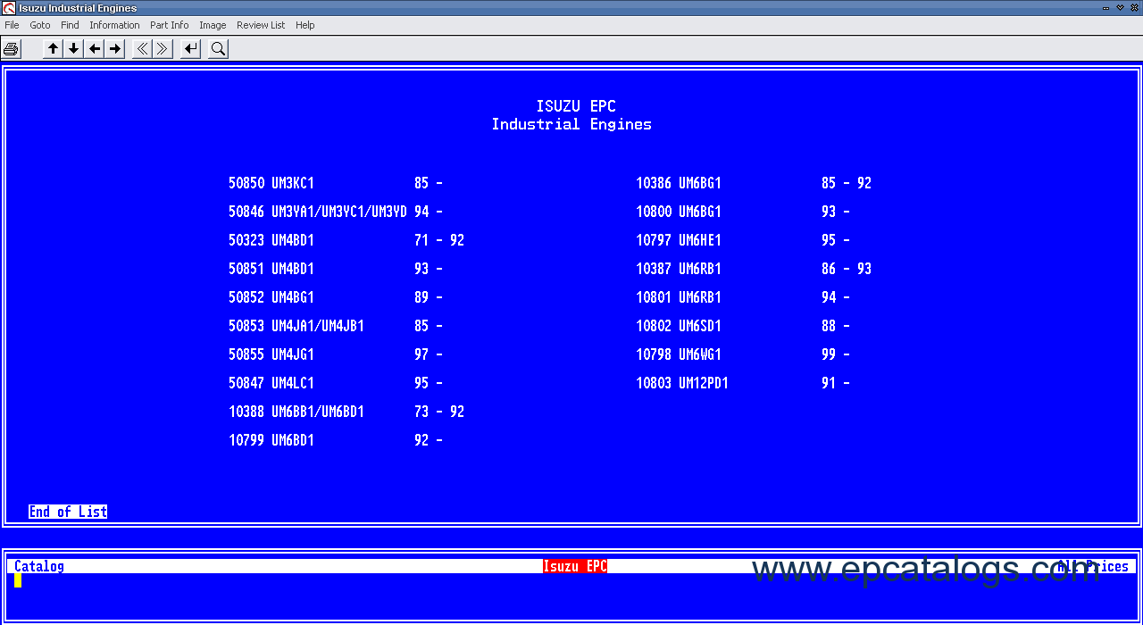The width and height of the screenshot is (1143, 625).
Task: Click the up arrow toolbar button
Action: (x=53, y=49)
